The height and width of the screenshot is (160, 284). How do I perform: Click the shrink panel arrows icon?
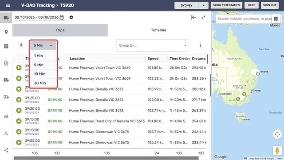[203, 17]
